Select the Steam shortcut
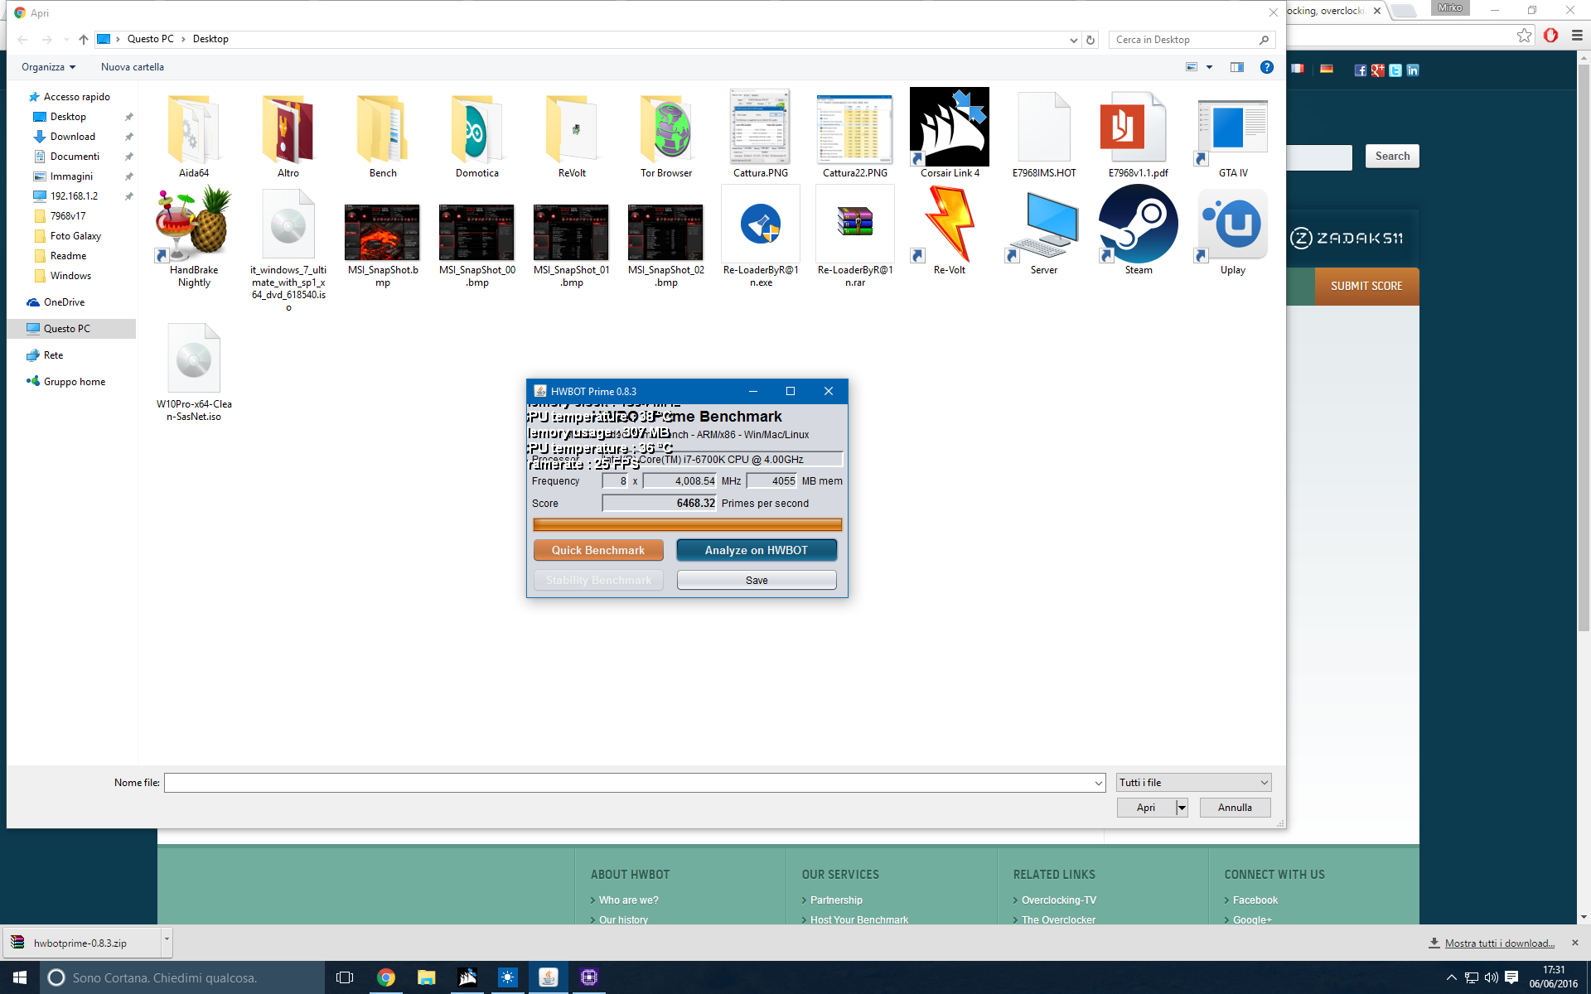 coord(1139,232)
